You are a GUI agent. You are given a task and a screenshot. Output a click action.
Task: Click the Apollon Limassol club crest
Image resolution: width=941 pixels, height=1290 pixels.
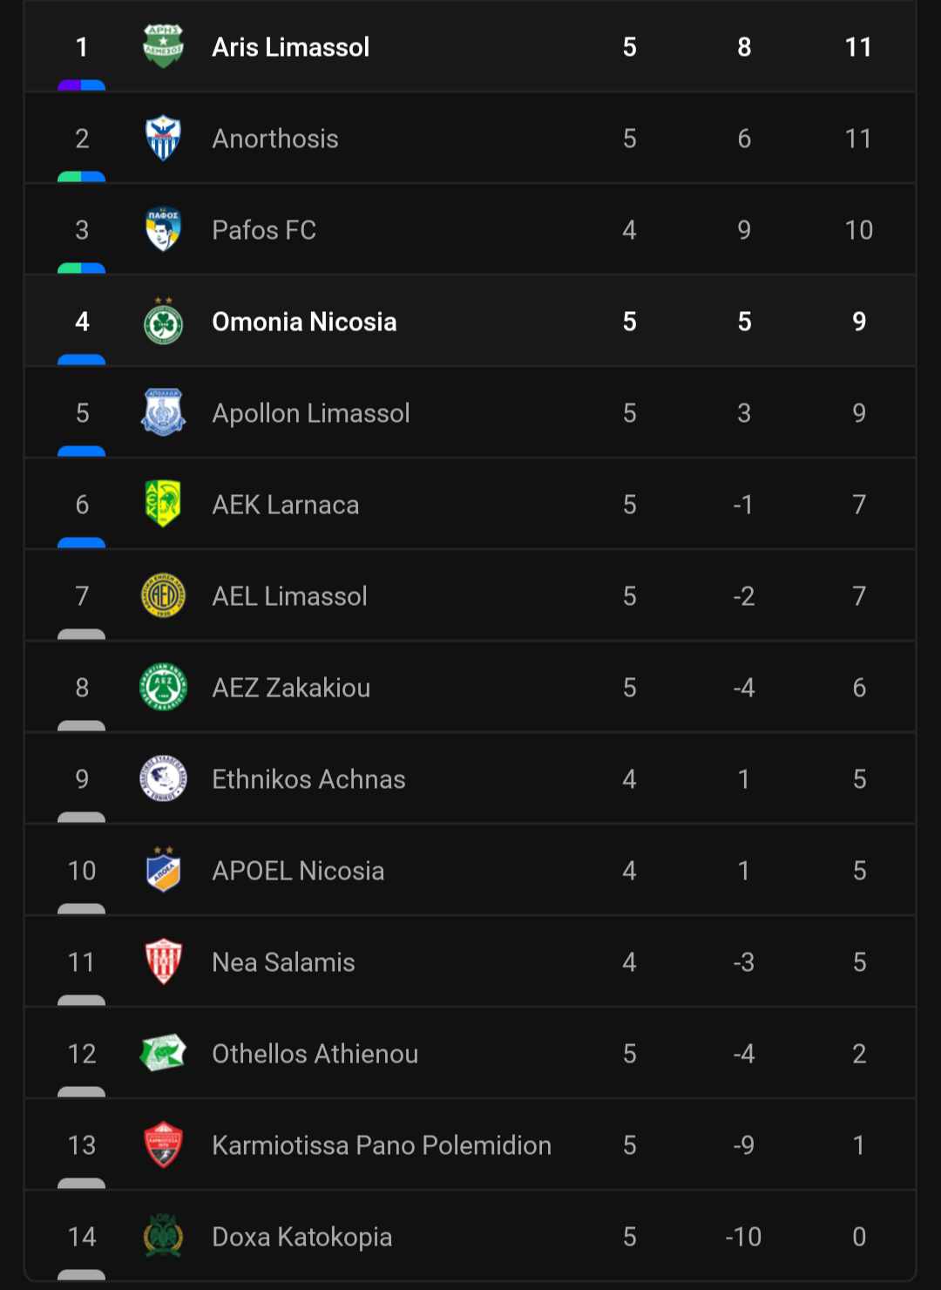163,412
